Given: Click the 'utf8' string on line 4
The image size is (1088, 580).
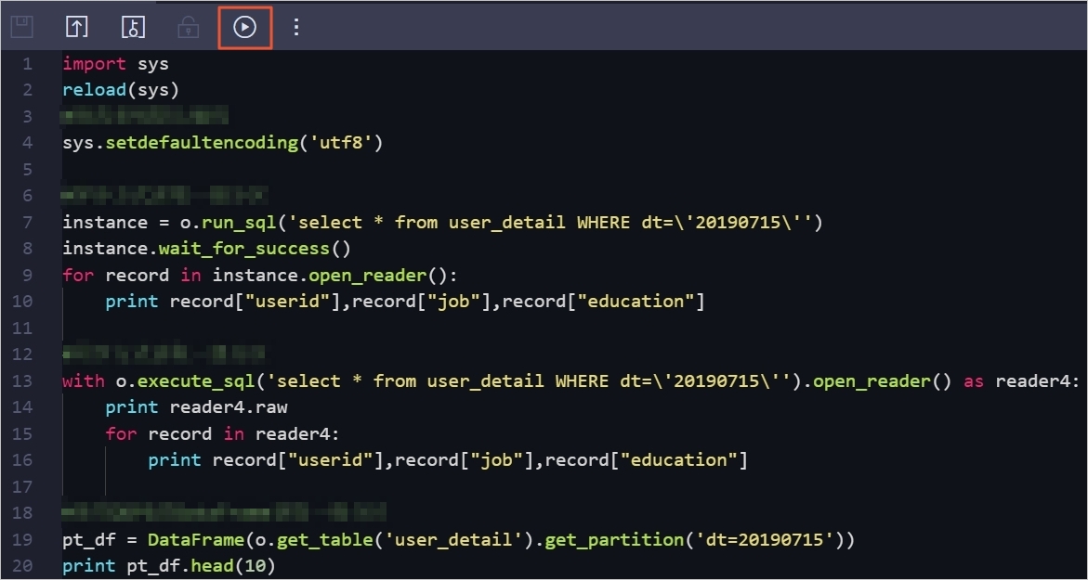Looking at the screenshot, I should point(341,144).
